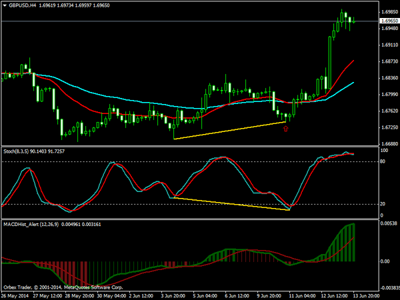The image size is (400, 300).
Task: Click price scale value 1.67620
Action: [389, 111]
